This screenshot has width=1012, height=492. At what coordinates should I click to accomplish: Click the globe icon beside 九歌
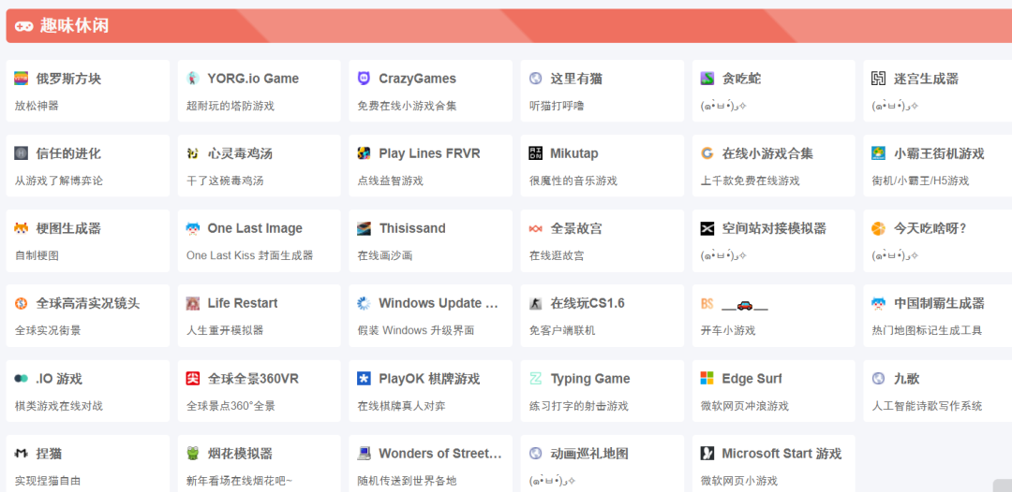(x=878, y=379)
